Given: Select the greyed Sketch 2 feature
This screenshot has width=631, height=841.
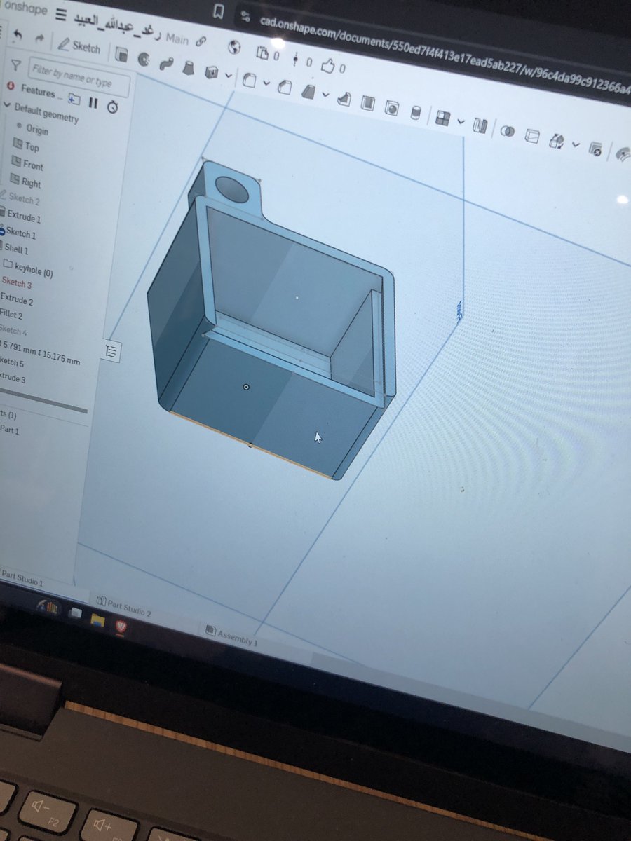Looking at the screenshot, I should [x=24, y=199].
